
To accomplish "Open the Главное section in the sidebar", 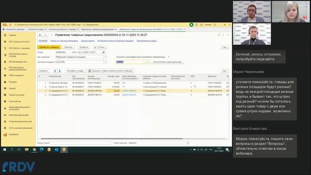I will (x=12, y=35).
